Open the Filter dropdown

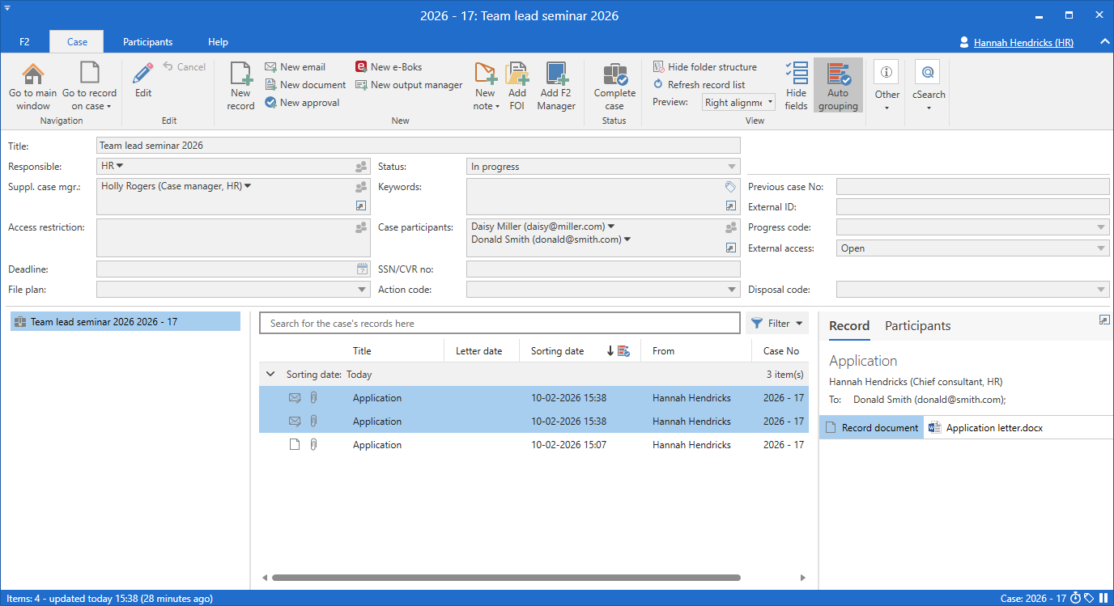coord(777,324)
